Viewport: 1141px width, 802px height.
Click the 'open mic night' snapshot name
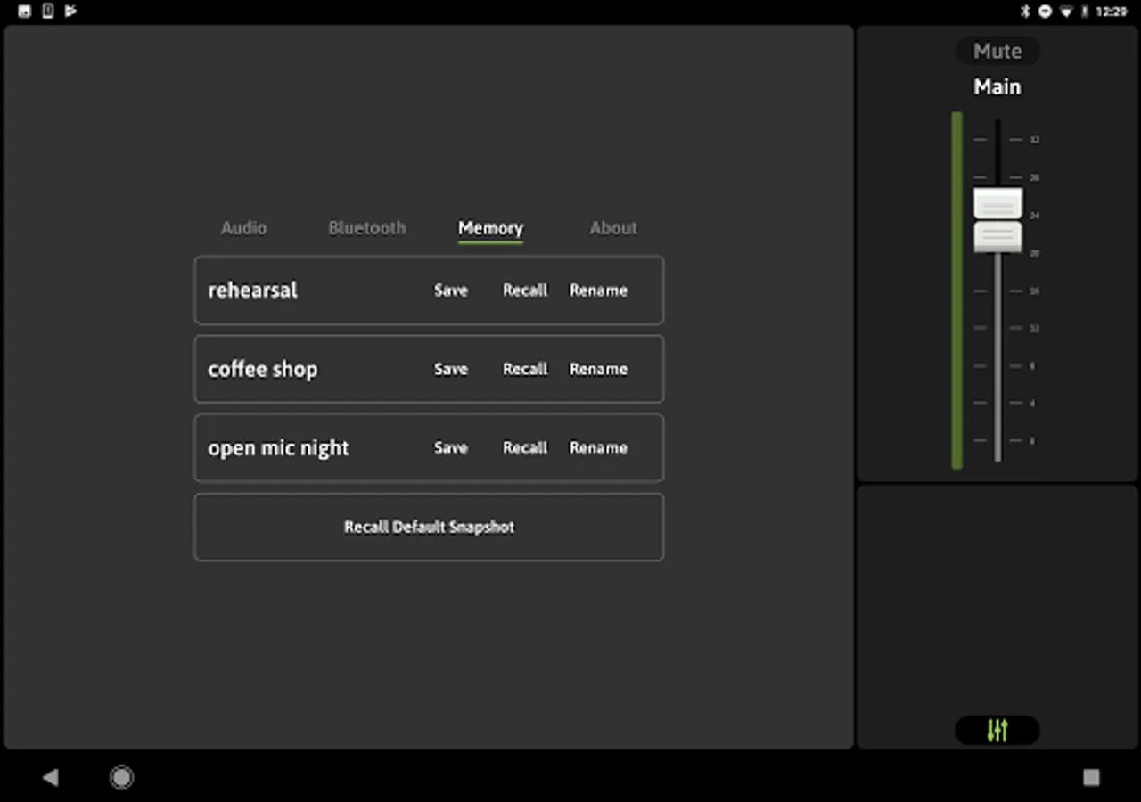(x=278, y=448)
